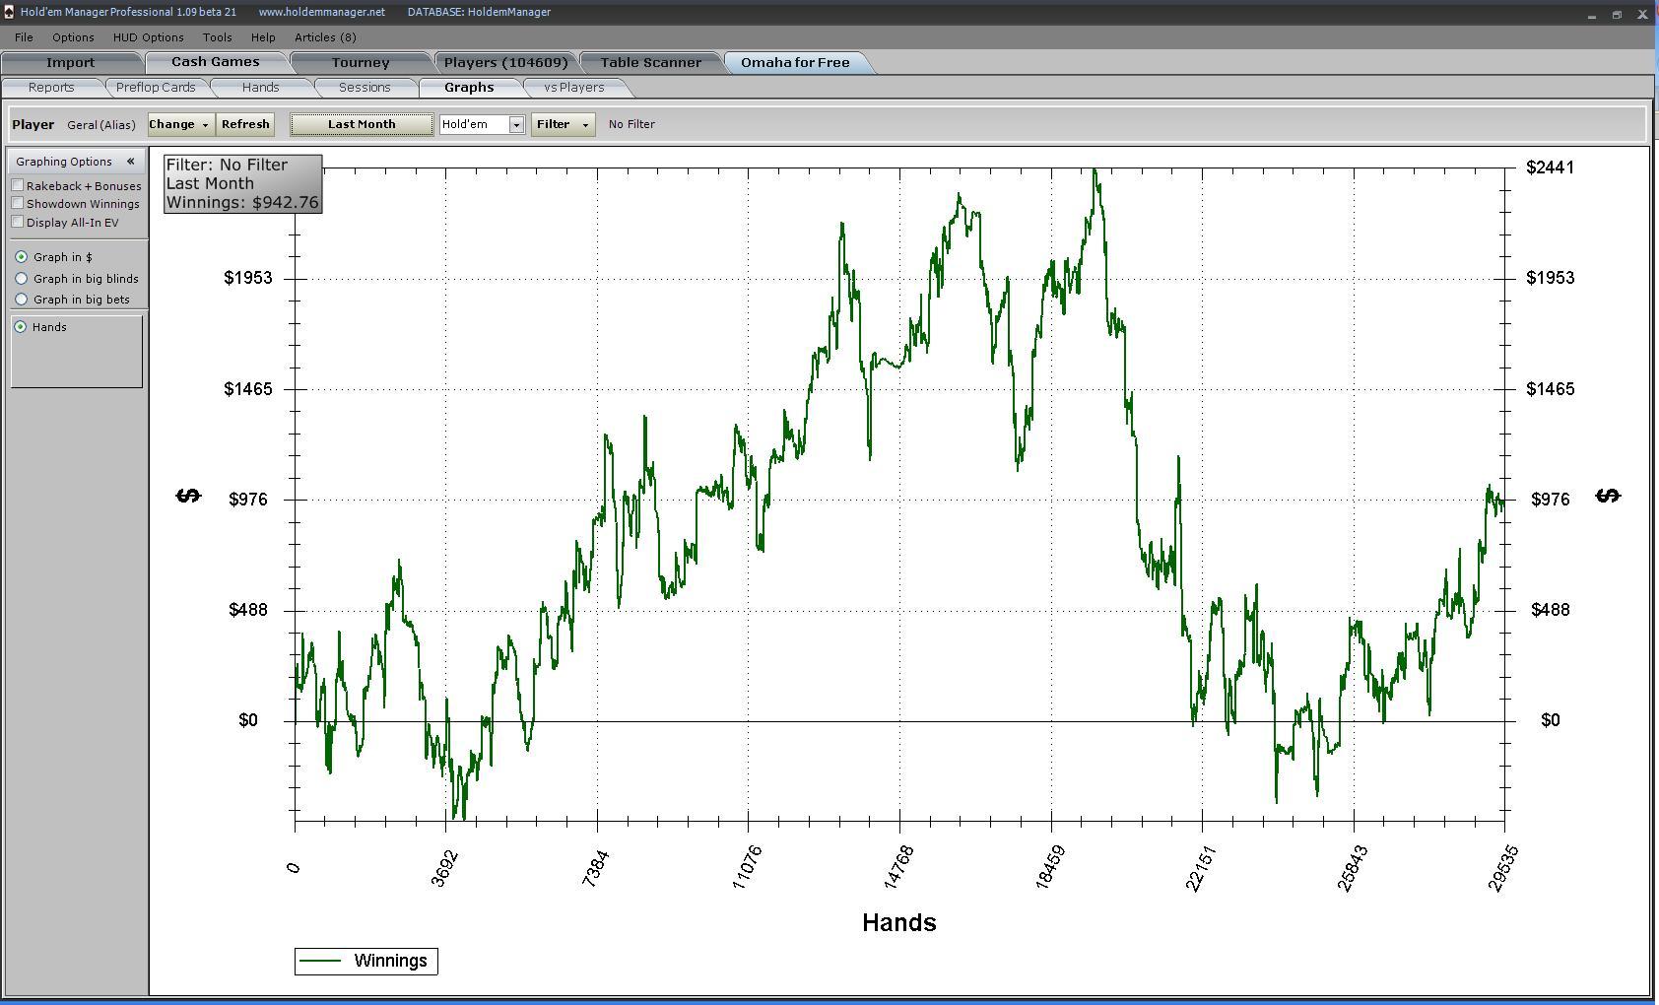The width and height of the screenshot is (1659, 1005).
Task: Click the Last Month date range button
Action: [x=362, y=124]
